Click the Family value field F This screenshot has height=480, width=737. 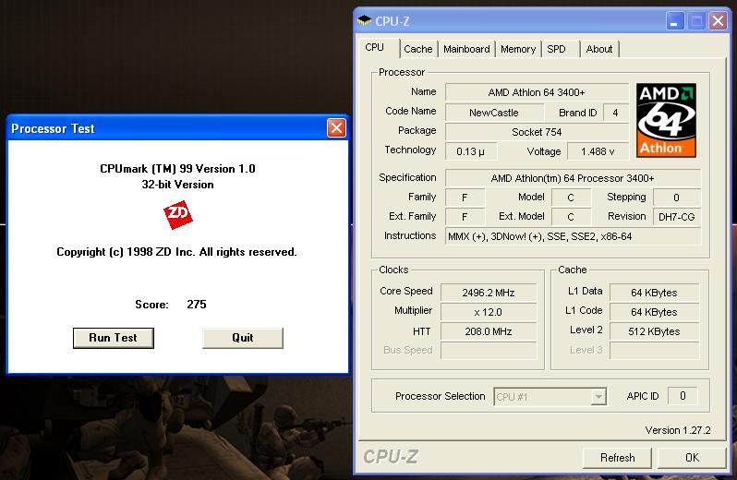[x=465, y=198]
